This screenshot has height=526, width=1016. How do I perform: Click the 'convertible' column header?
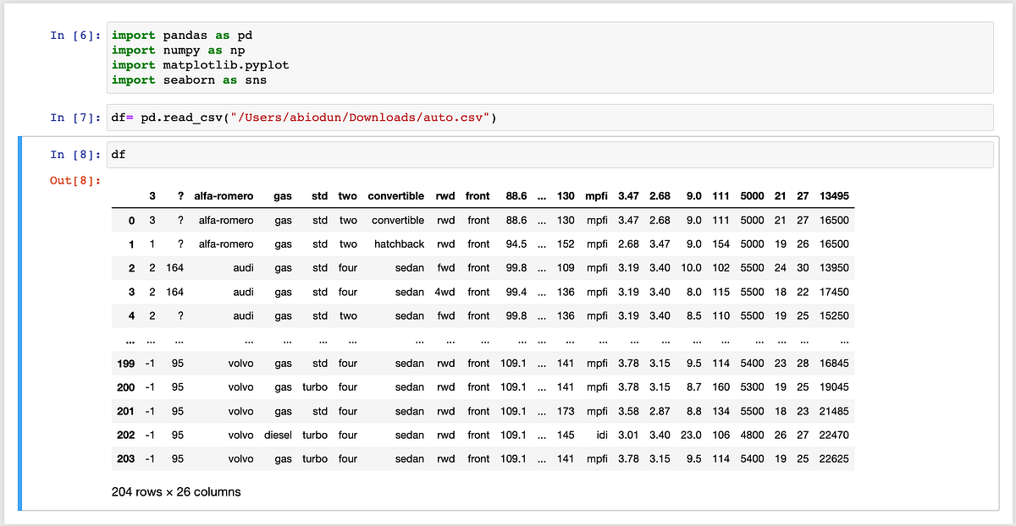(x=395, y=195)
